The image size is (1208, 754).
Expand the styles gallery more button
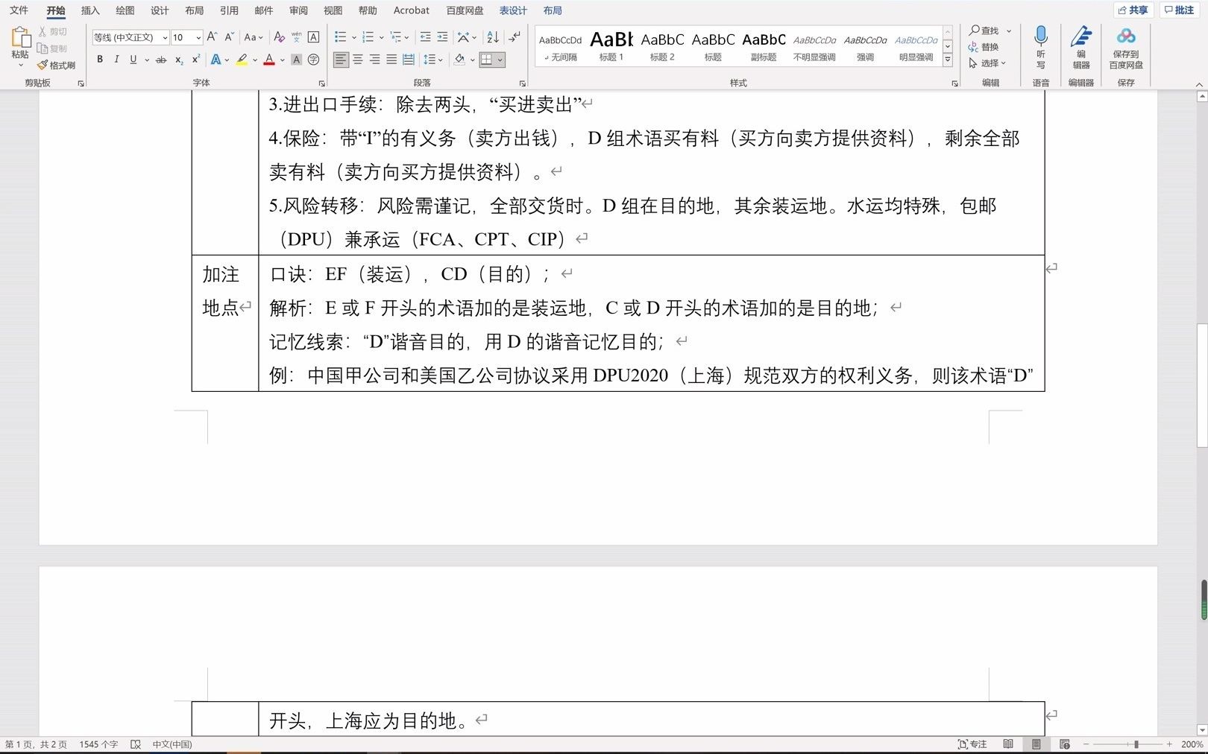click(948, 60)
